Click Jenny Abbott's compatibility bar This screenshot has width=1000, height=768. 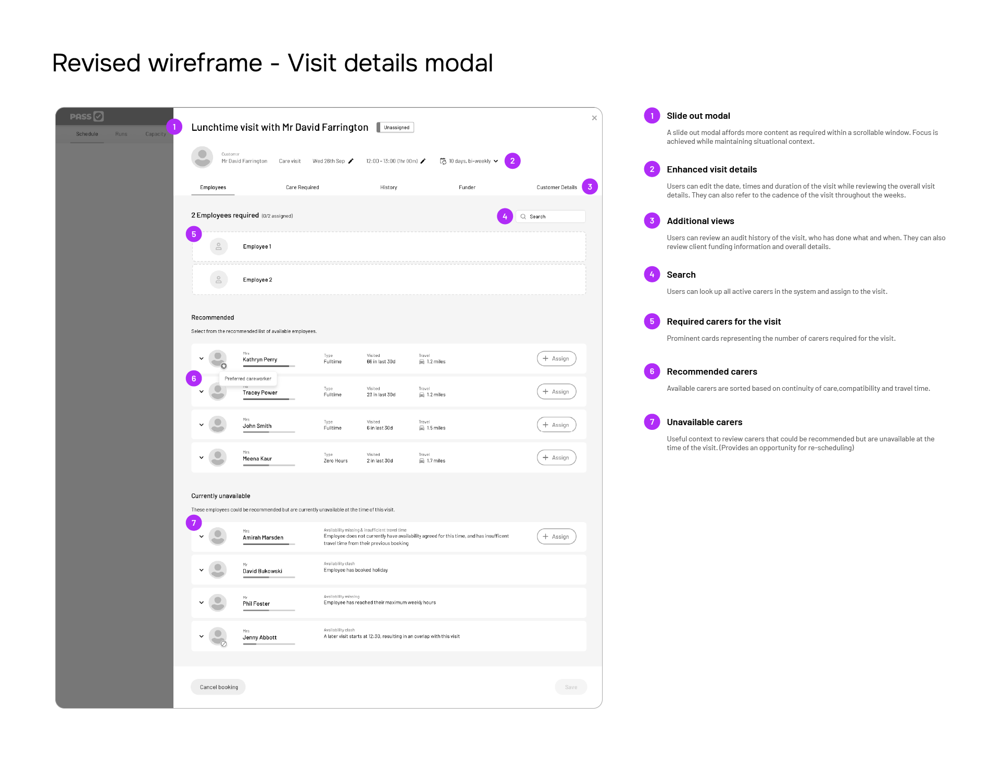click(269, 644)
